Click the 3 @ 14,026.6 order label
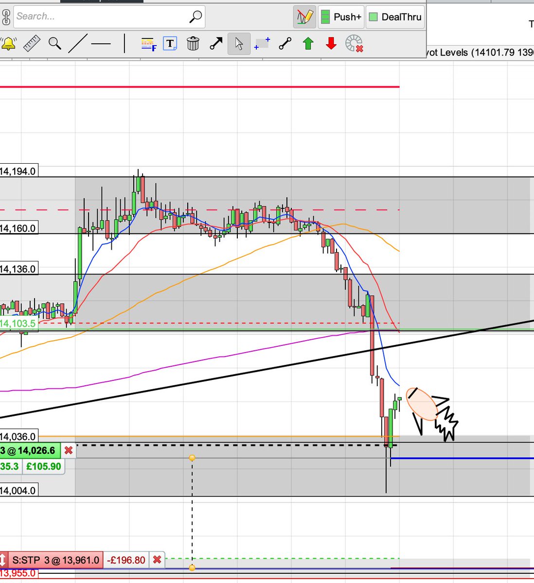The width and height of the screenshot is (534, 583). tap(30, 451)
